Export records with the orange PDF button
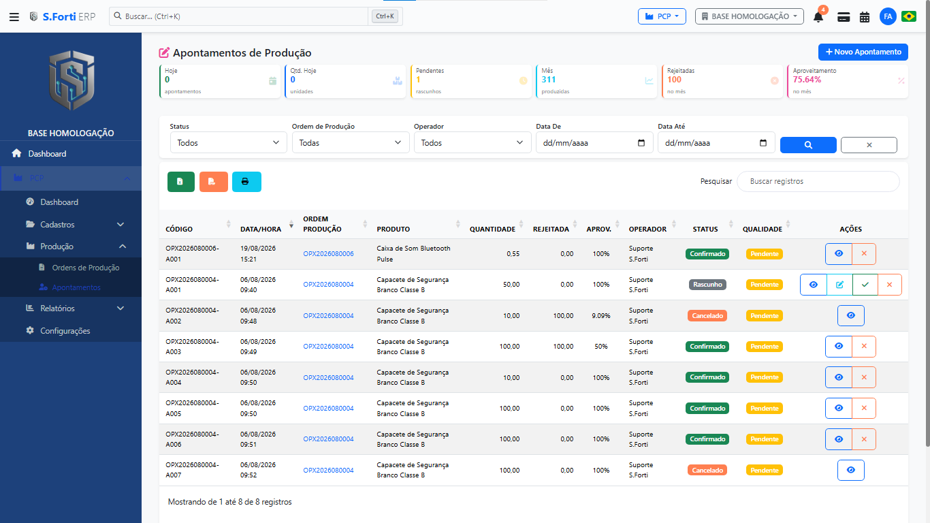Viewport: 930px width, 523px height. 213,182
